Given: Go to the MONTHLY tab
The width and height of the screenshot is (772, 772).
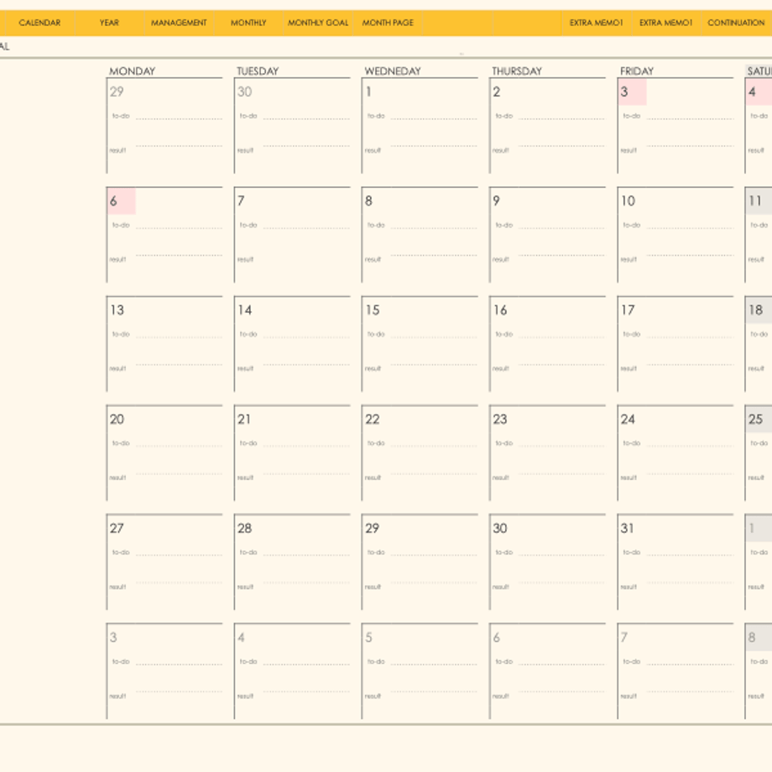Looking at the screenshot, I should (248, 23).
